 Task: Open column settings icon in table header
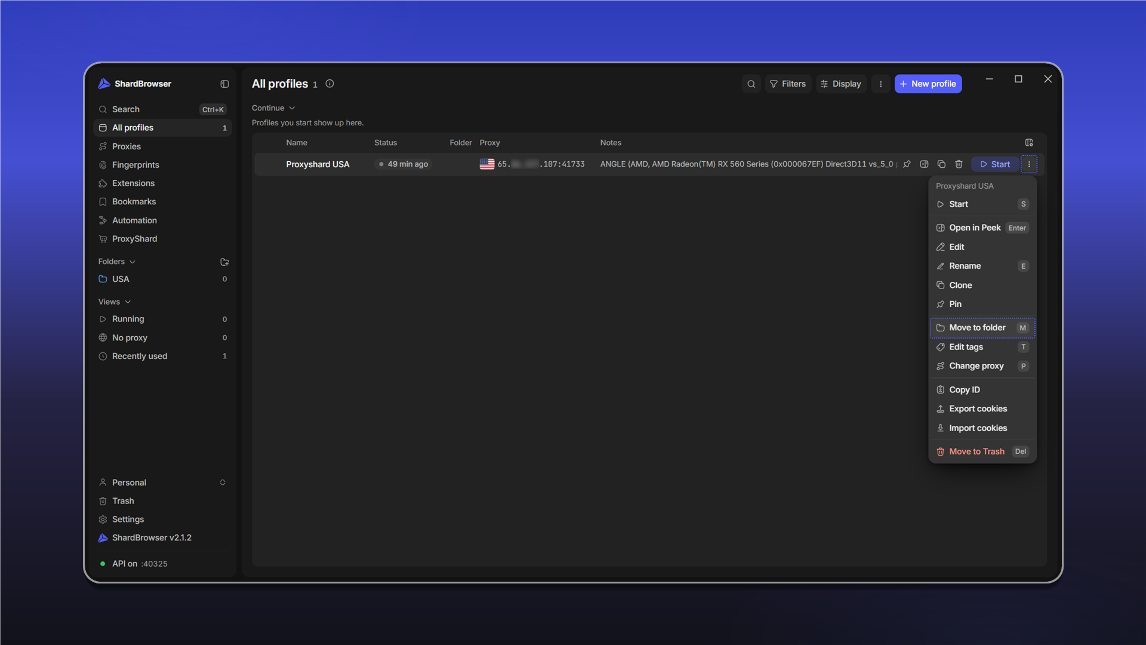(x=1029, y=143)
